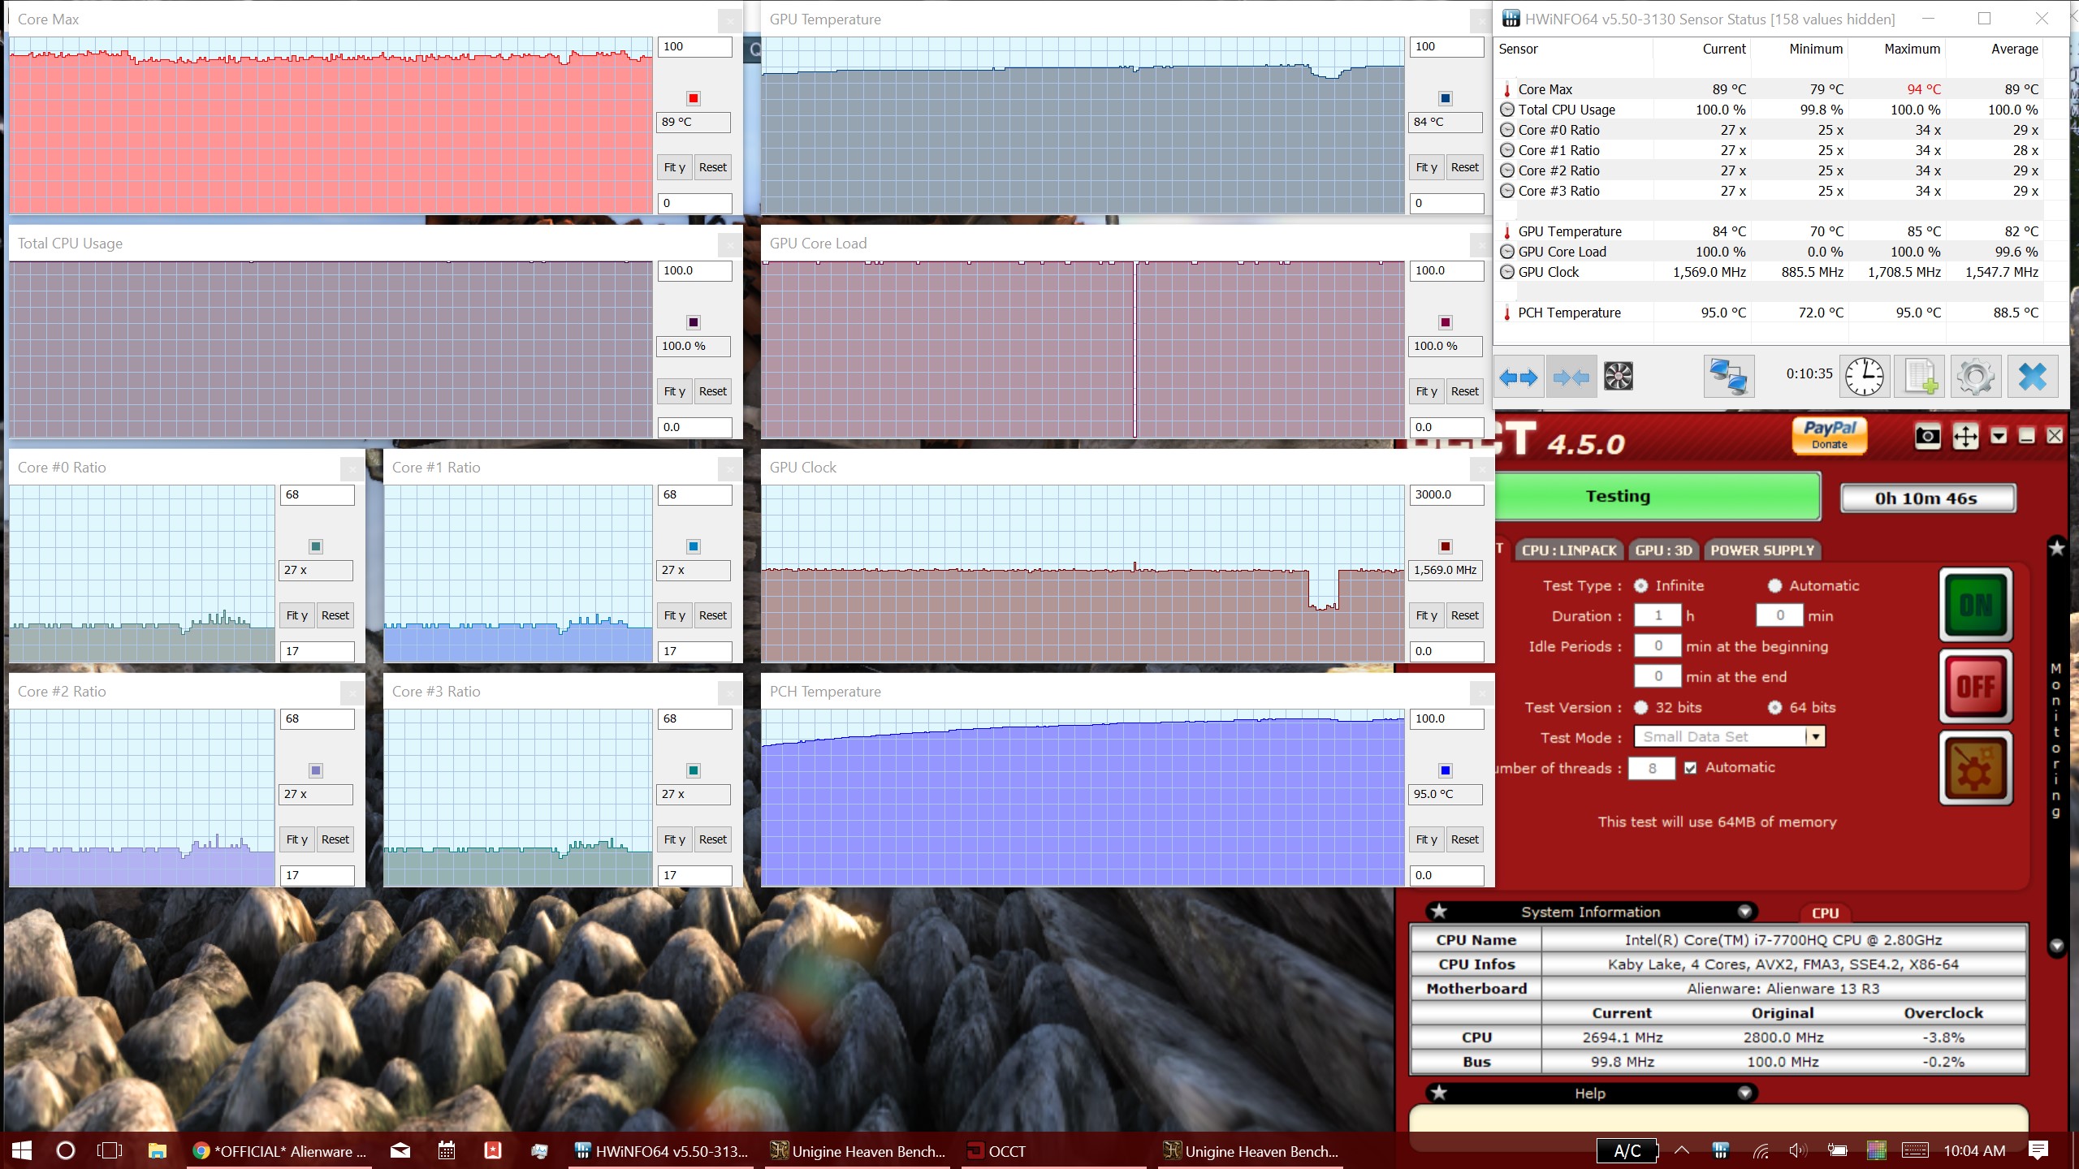Toggle System Information star icon
The width and height of the screenshot is (2079, 1169).
pyautogui.click(x=1439, y=911)
